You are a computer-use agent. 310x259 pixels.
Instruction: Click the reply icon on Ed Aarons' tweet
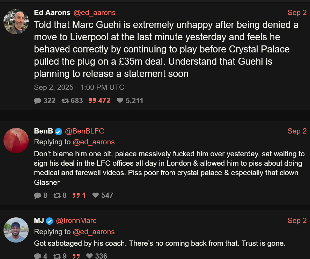tap(38, 101)
